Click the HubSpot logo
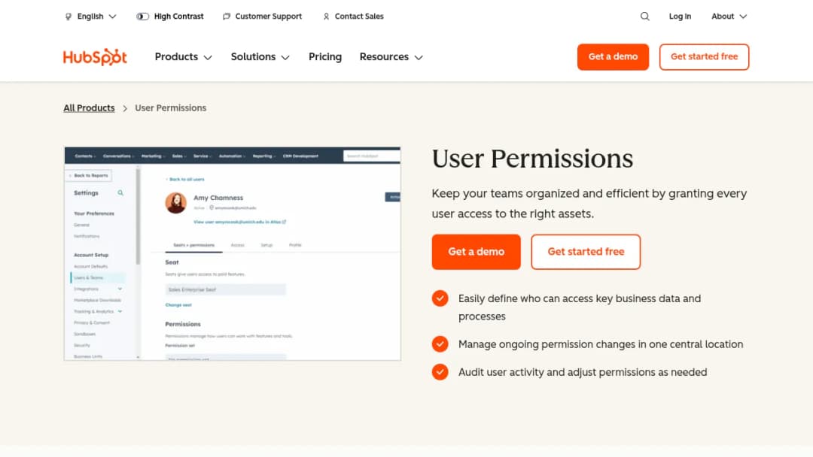Viewport: 813px width, 457px height. 95,57
